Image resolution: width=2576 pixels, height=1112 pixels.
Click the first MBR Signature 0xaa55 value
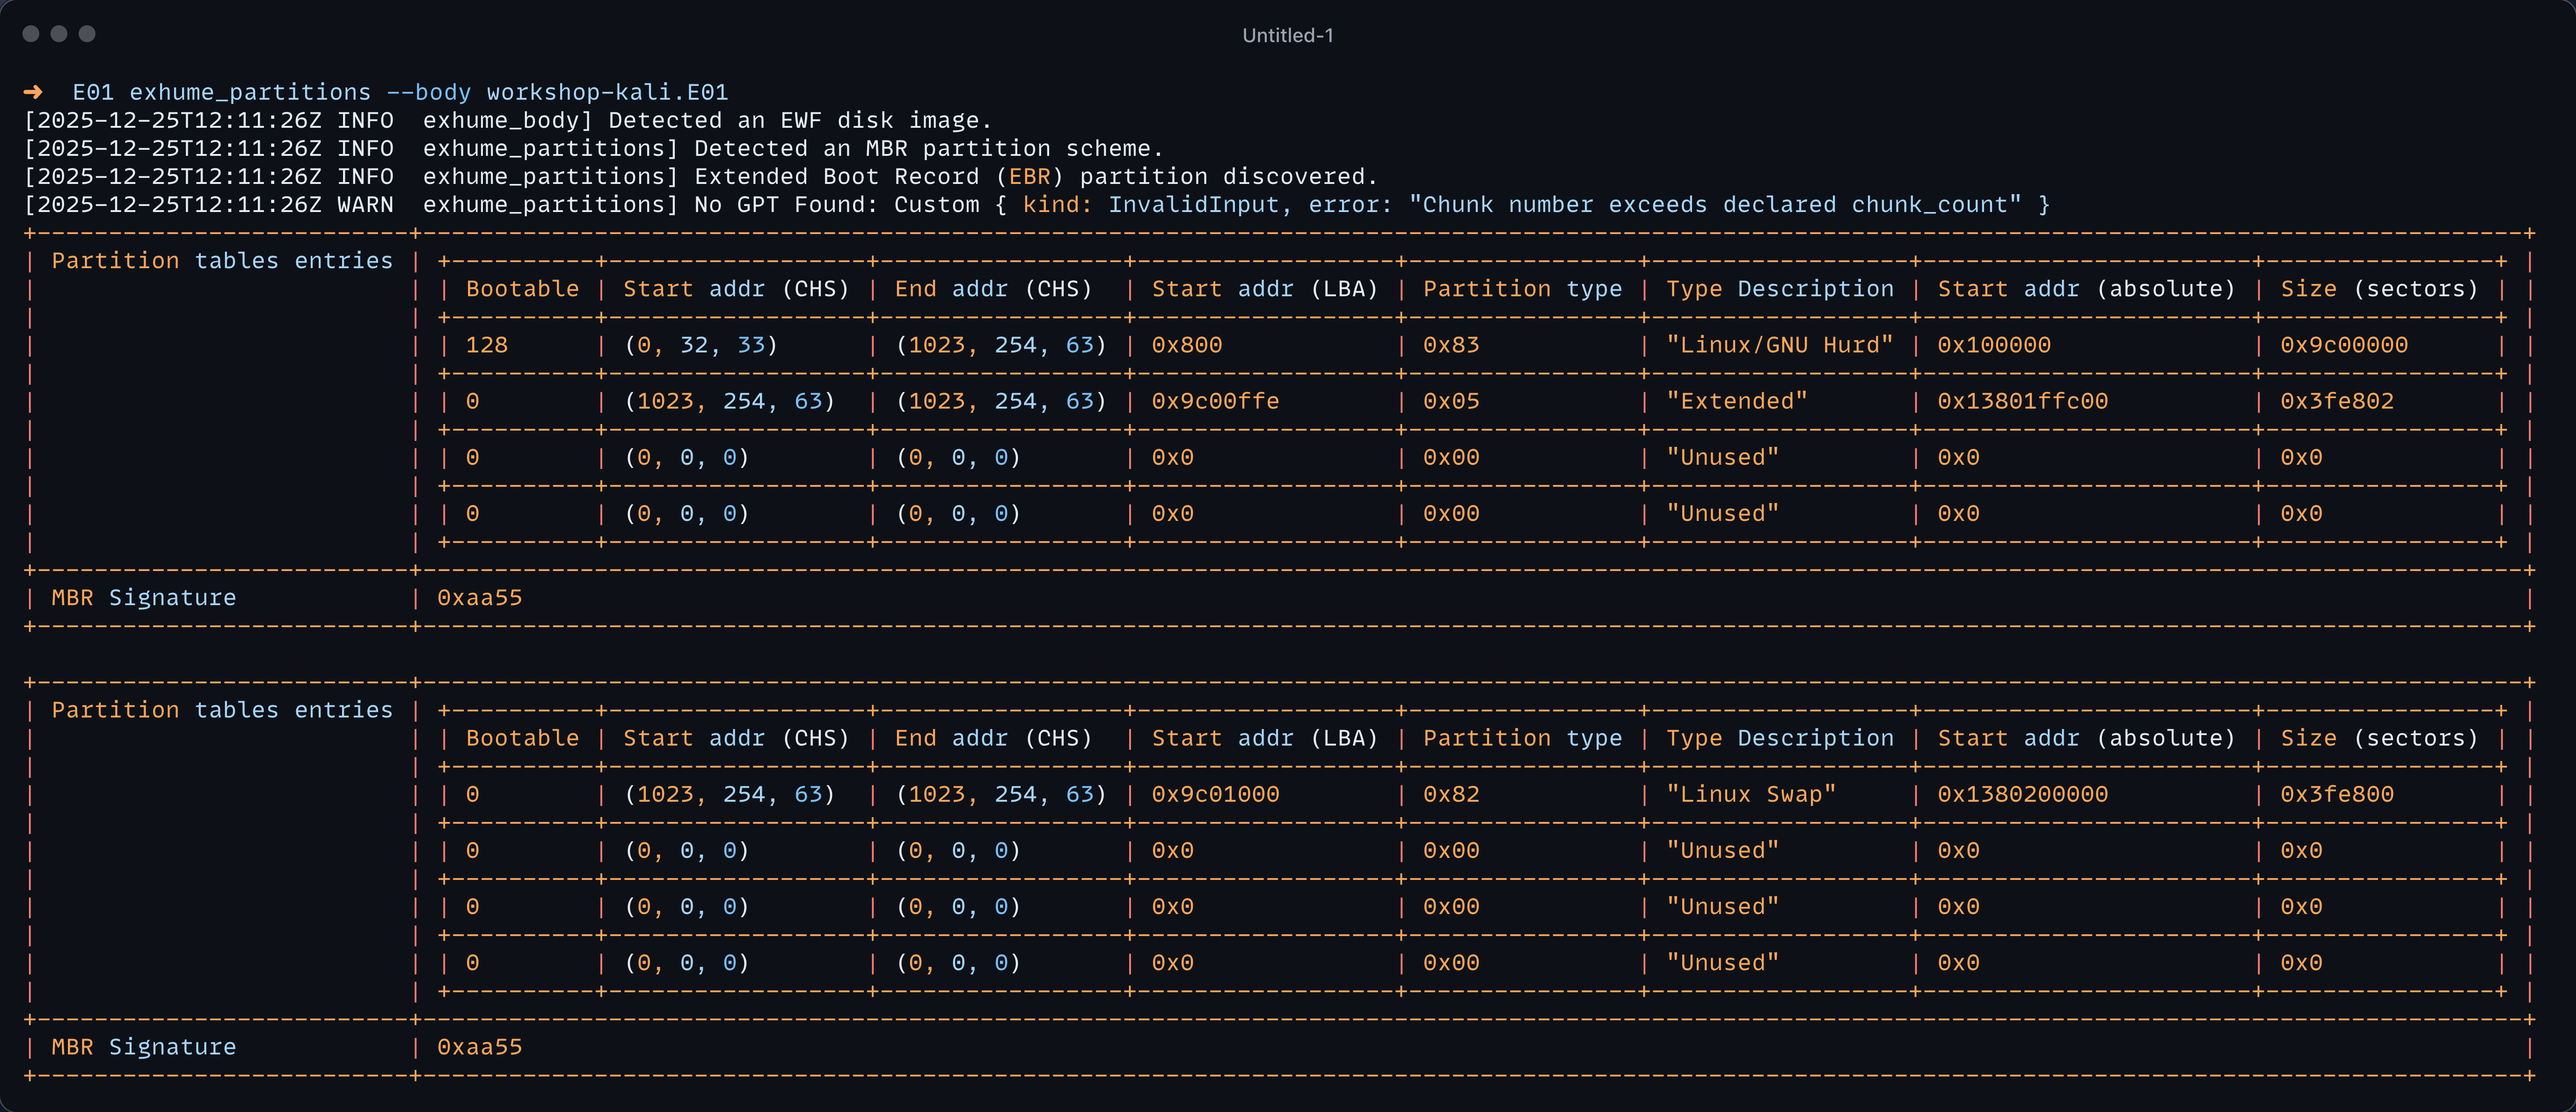pyautogui.click(x=479, y=598)
